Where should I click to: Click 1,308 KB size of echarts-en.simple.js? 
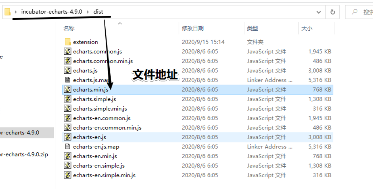tap(320, 166)
